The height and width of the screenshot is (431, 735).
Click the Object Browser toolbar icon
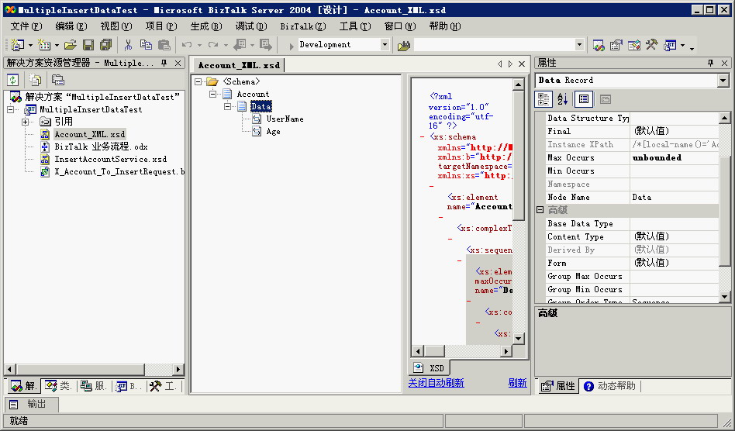click(x=633, y=45)
